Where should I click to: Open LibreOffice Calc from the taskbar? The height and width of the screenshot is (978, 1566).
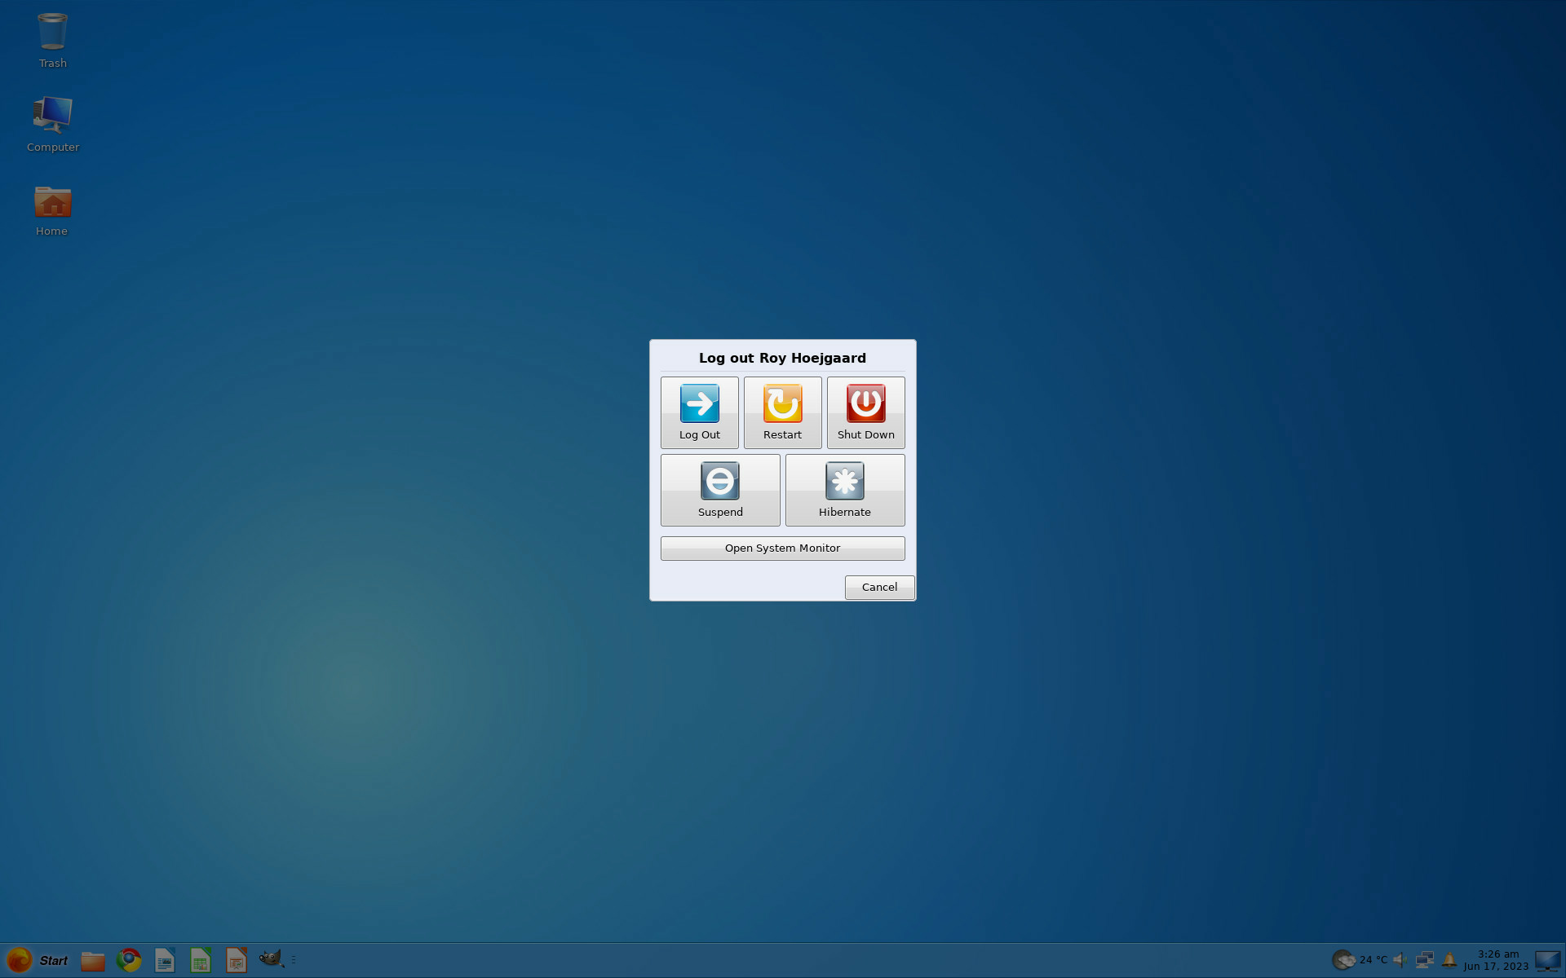point(201,960)
